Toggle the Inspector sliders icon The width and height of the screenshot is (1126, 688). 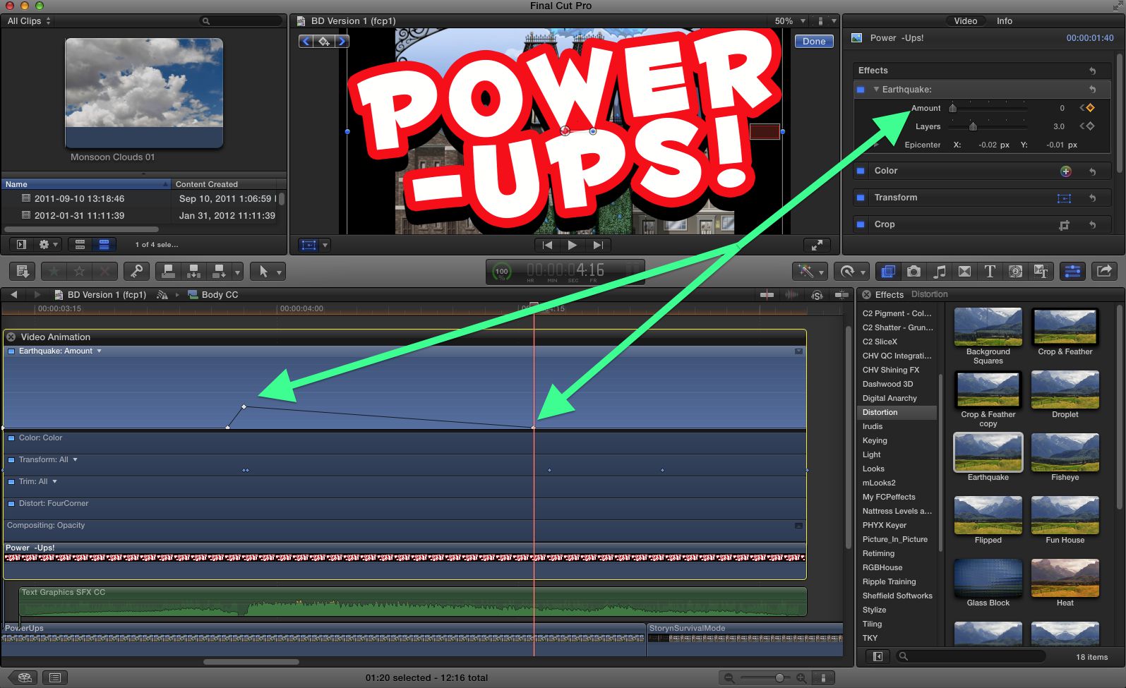[x=1072, y=272]
